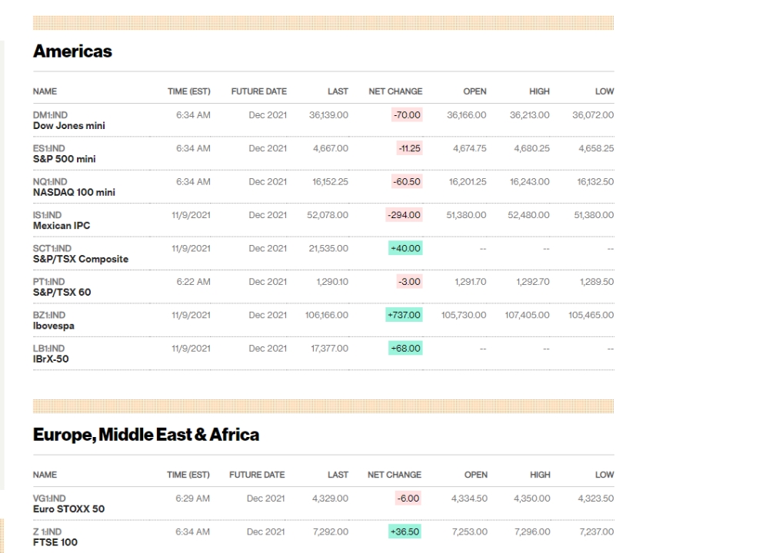
Task: Click the PT1:IND ticker symbol
Action: (x=48, y=282)
